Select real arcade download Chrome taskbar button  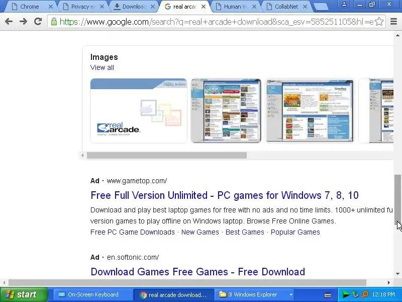[174, 295]
